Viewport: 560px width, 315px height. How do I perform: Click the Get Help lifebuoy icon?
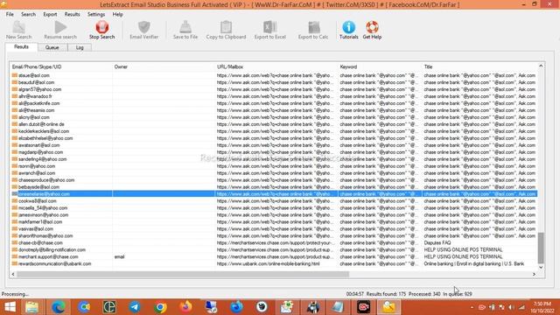tap(372, 30)
